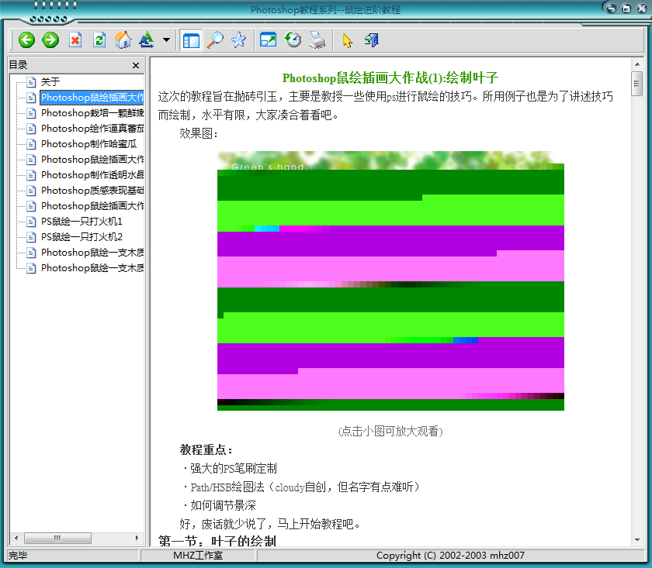Open Search using the magnifier icon
652x568 pixels.
click(215, 40)
